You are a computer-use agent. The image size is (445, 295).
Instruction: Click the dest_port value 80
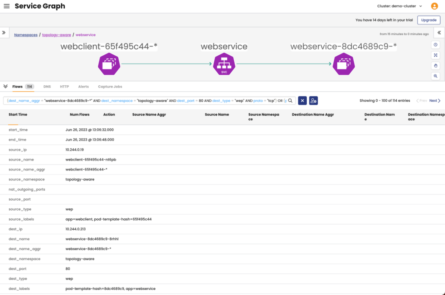68,269
